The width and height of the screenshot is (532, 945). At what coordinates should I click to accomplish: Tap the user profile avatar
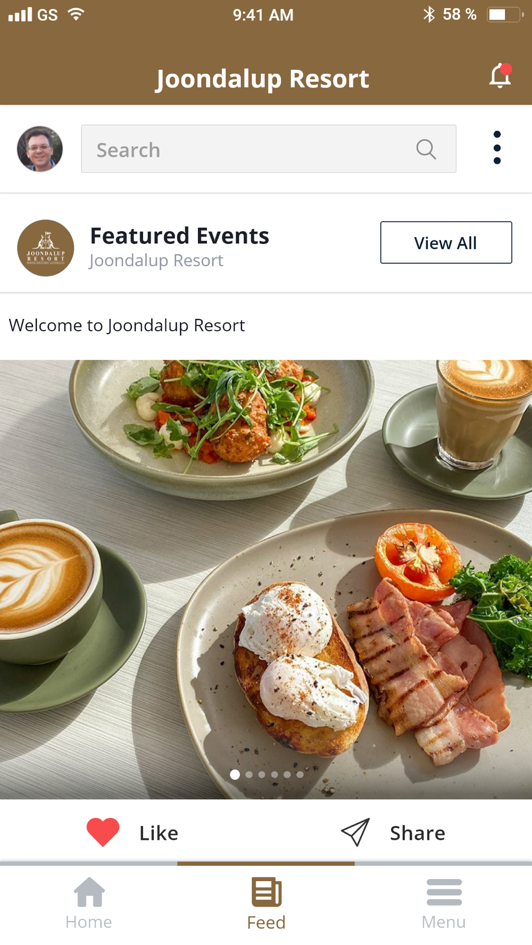(x=40, y=149)
